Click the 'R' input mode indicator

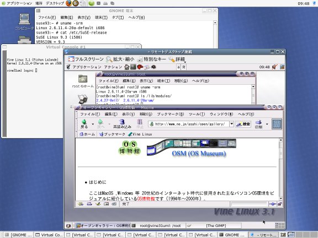[184, 67]
